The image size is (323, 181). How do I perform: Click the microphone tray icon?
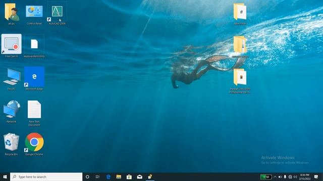point(285,176)
